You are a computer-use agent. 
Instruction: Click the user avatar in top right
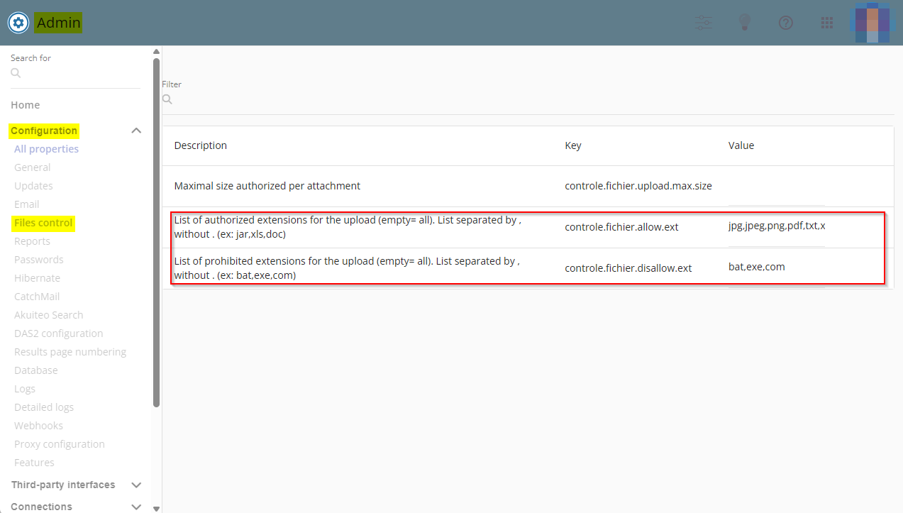coord(872,23)
